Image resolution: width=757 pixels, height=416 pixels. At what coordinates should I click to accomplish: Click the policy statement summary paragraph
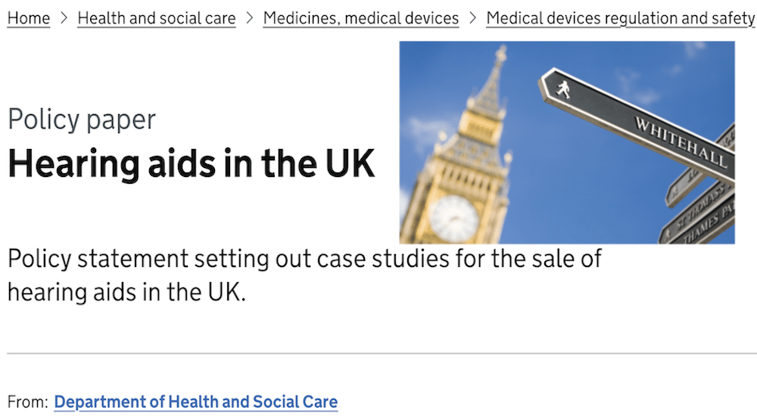click(304, 275)
